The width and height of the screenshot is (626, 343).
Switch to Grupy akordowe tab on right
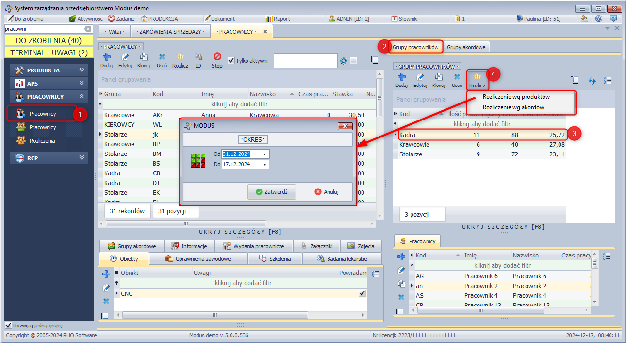point(466,47)
